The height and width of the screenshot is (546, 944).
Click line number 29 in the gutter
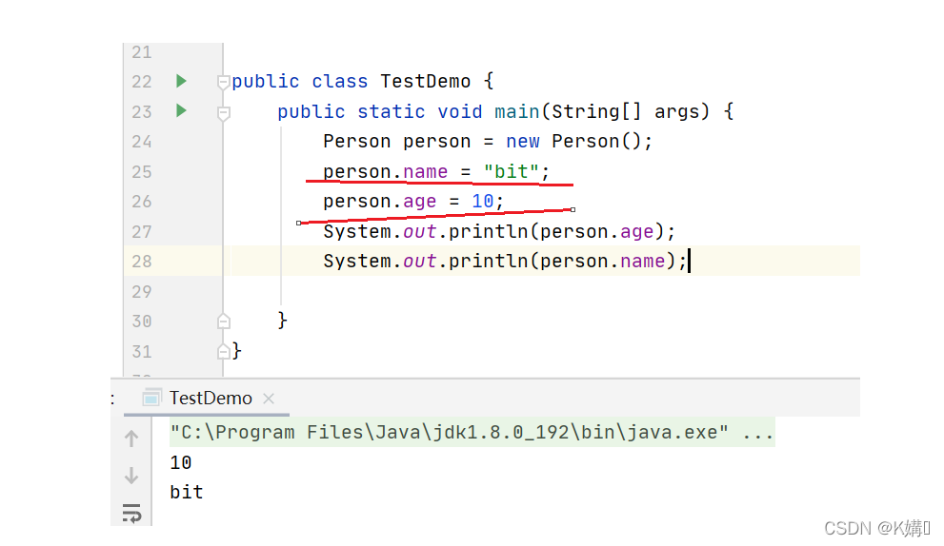142,292
